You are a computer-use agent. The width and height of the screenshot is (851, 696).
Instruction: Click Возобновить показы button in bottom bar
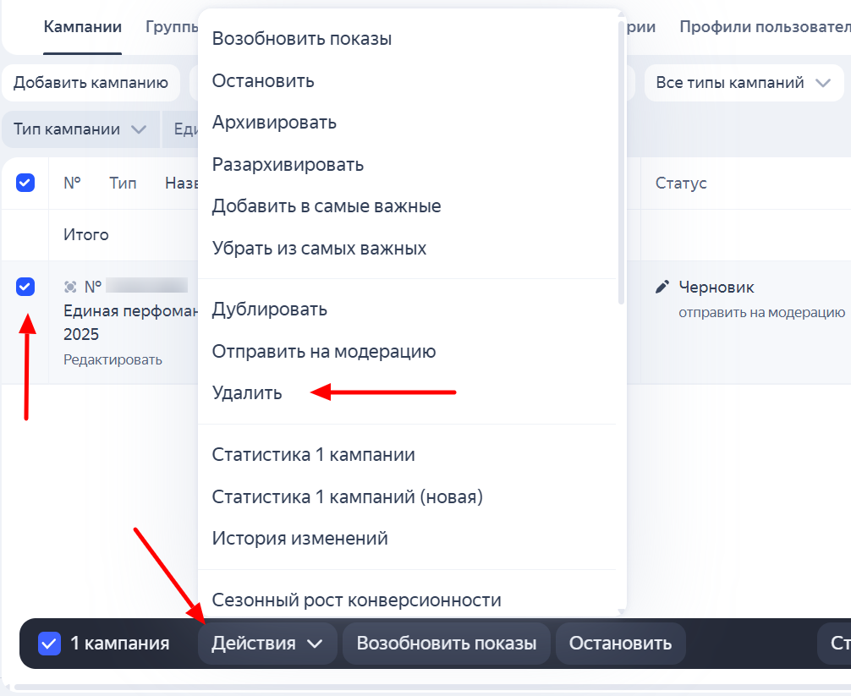pyautogui.click(x=446, y=644)
